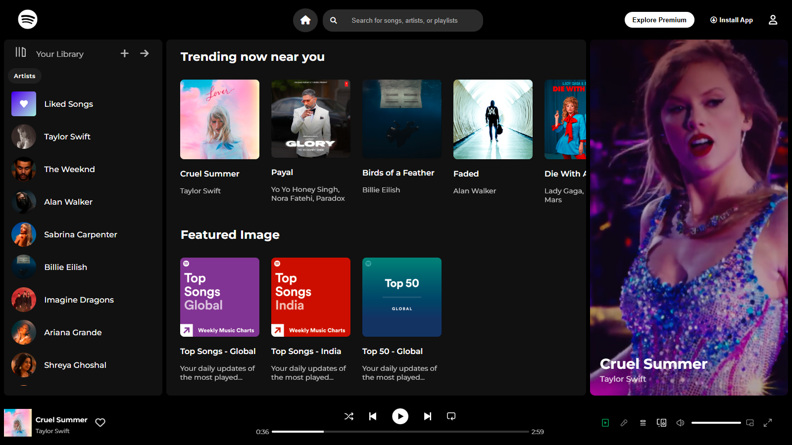The height and width of the screenshot is (445, 792).
Task: Skip to the next track
Action: (x=428, y=416)
